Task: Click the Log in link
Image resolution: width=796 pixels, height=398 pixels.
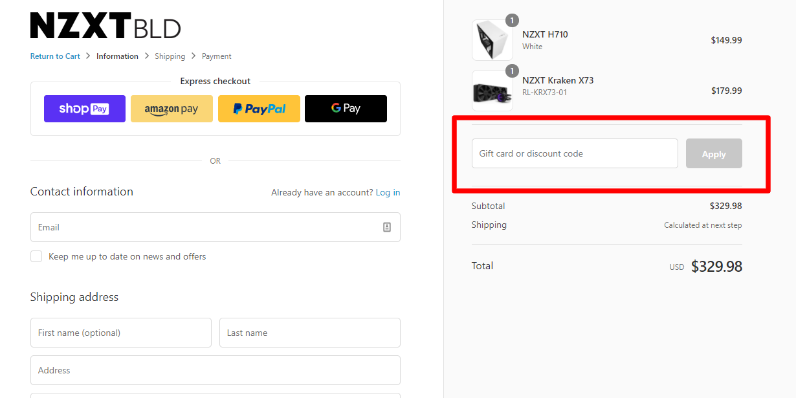Action: click(x=388, y=192)
